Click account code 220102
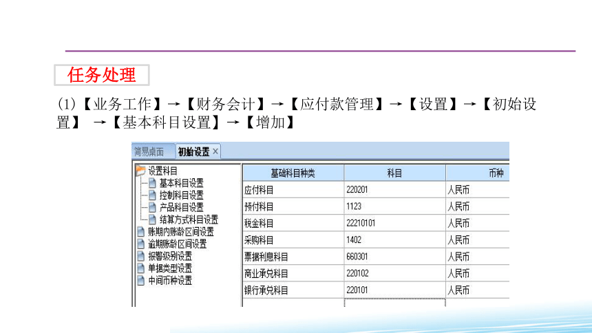592x333 pixels. click(x=357, y=273)
